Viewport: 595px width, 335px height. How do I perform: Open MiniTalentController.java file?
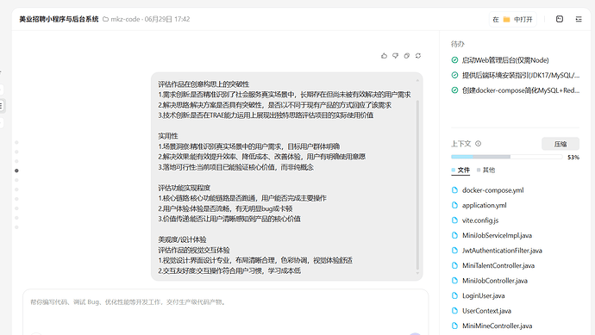click(498, 265)
